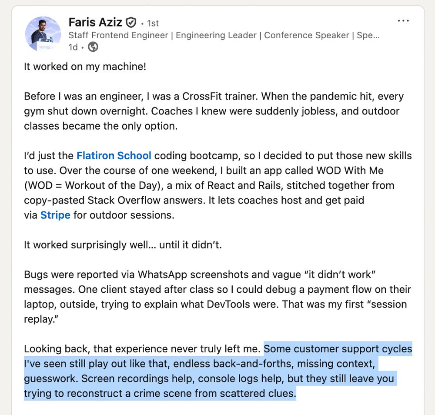
Task: Click the truncated 'Spe...' end of headline
Action: click(368, 35)
